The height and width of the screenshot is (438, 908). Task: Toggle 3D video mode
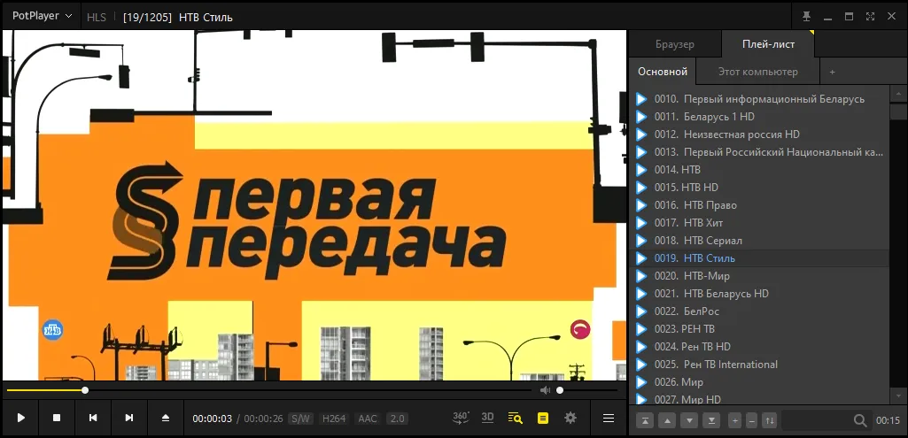coord(487,418)
